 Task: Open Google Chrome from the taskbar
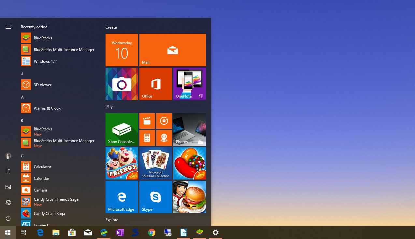point(152,232)
